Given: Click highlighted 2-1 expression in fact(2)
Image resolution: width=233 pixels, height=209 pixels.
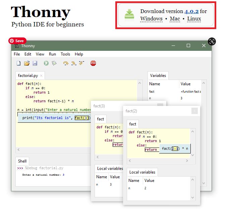Looking at the screenshot, I should click(175, 149).
